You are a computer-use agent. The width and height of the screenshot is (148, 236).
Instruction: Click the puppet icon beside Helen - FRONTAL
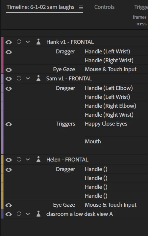click(38, 159)
